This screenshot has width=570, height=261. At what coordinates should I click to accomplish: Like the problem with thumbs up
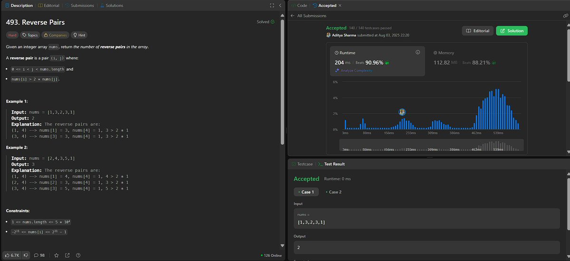(12, 255)
